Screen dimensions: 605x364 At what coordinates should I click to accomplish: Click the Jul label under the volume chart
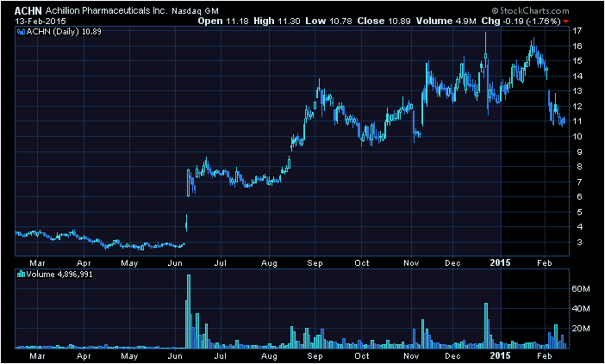(221, 356)
